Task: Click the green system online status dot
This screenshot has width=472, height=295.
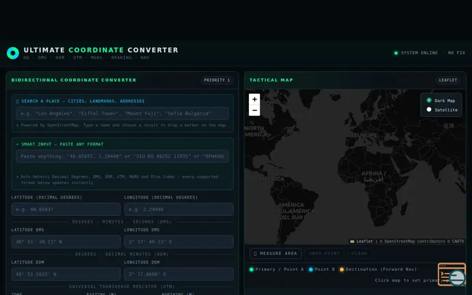Action: [396, 53]
